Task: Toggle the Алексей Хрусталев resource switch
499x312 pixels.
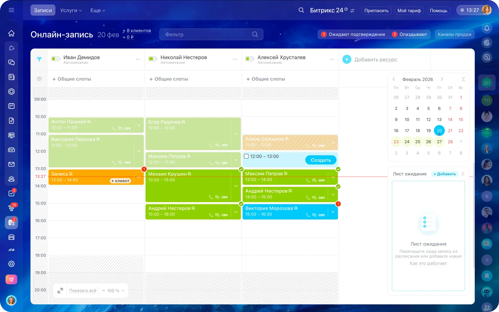Action: [250, 59]
